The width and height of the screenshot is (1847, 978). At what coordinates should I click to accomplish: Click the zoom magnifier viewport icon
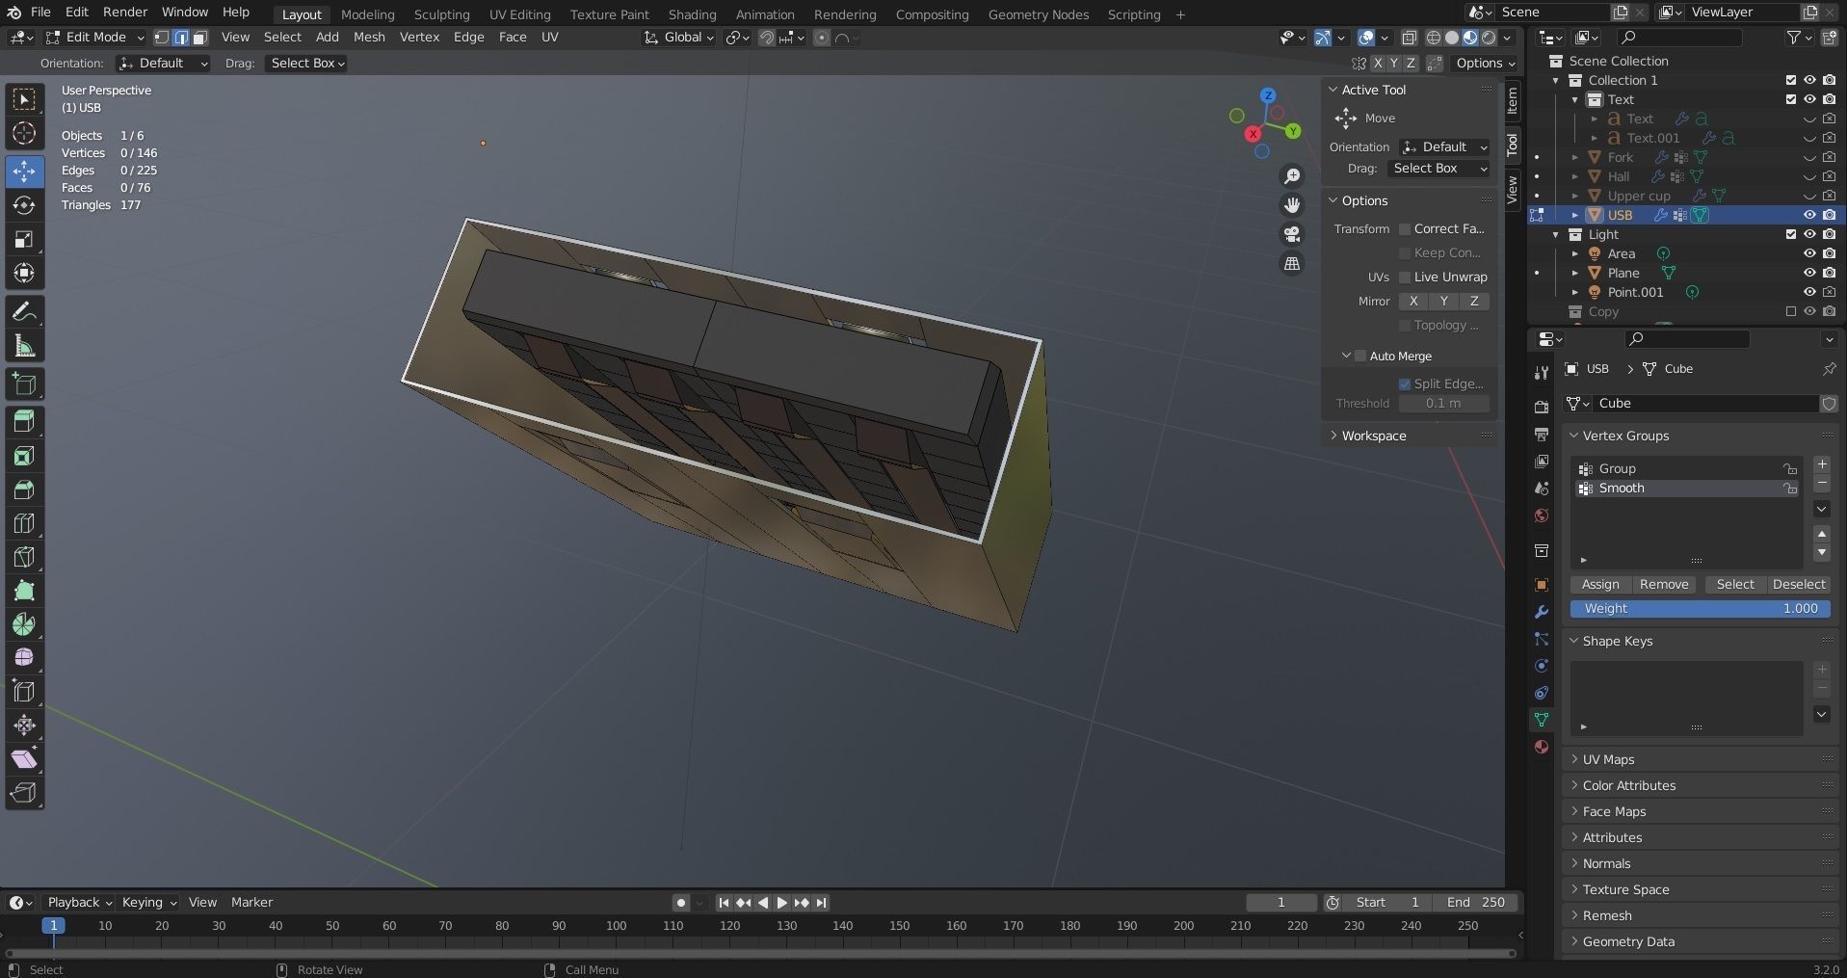click(1292, 176)
